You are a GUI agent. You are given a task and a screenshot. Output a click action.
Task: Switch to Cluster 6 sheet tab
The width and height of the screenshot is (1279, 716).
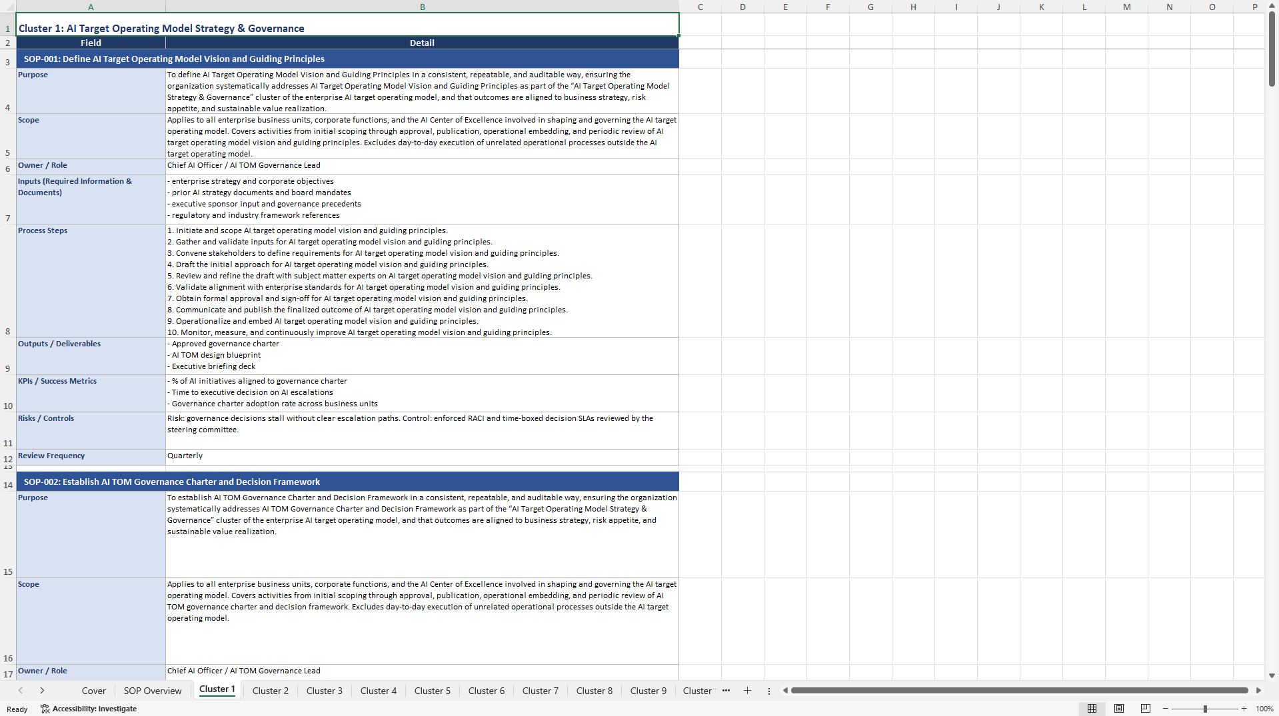tap(487, 691)
